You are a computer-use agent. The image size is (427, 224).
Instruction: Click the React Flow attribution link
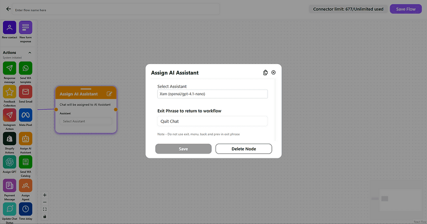[420, 222]
